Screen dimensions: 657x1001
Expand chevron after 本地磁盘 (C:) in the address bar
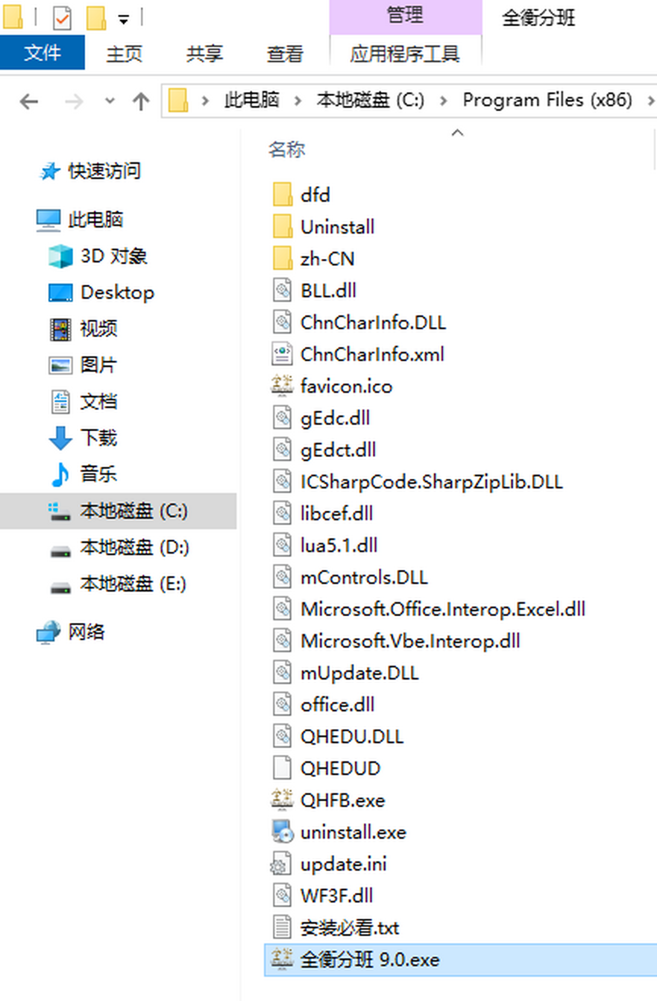click(x=443, y=101)
